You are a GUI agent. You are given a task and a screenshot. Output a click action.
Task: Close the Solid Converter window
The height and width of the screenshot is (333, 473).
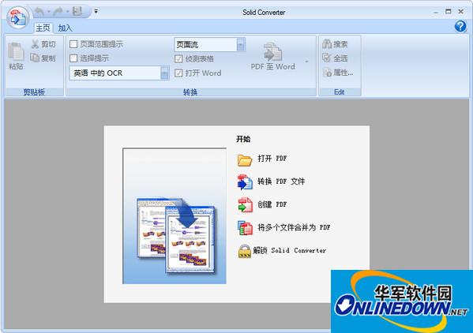[x=460, y=12]
